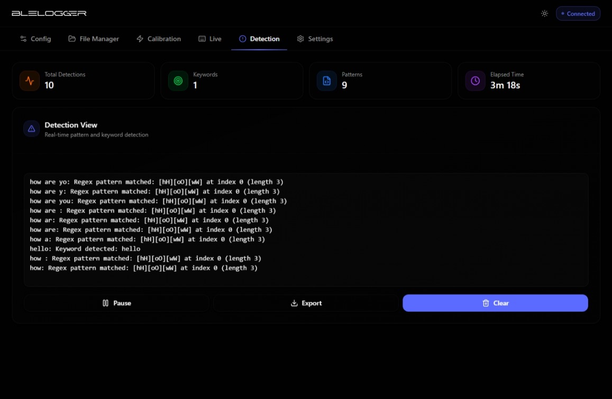Open the Config tab
The width and height of the screenshot is (612, 399).
(x=35, y=39)
